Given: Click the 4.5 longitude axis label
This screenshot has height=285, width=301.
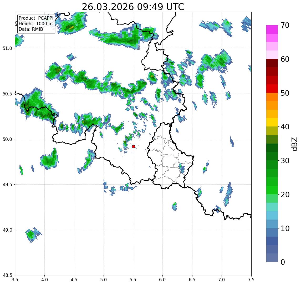Looking at the screenshot, I should coord(74,279).
